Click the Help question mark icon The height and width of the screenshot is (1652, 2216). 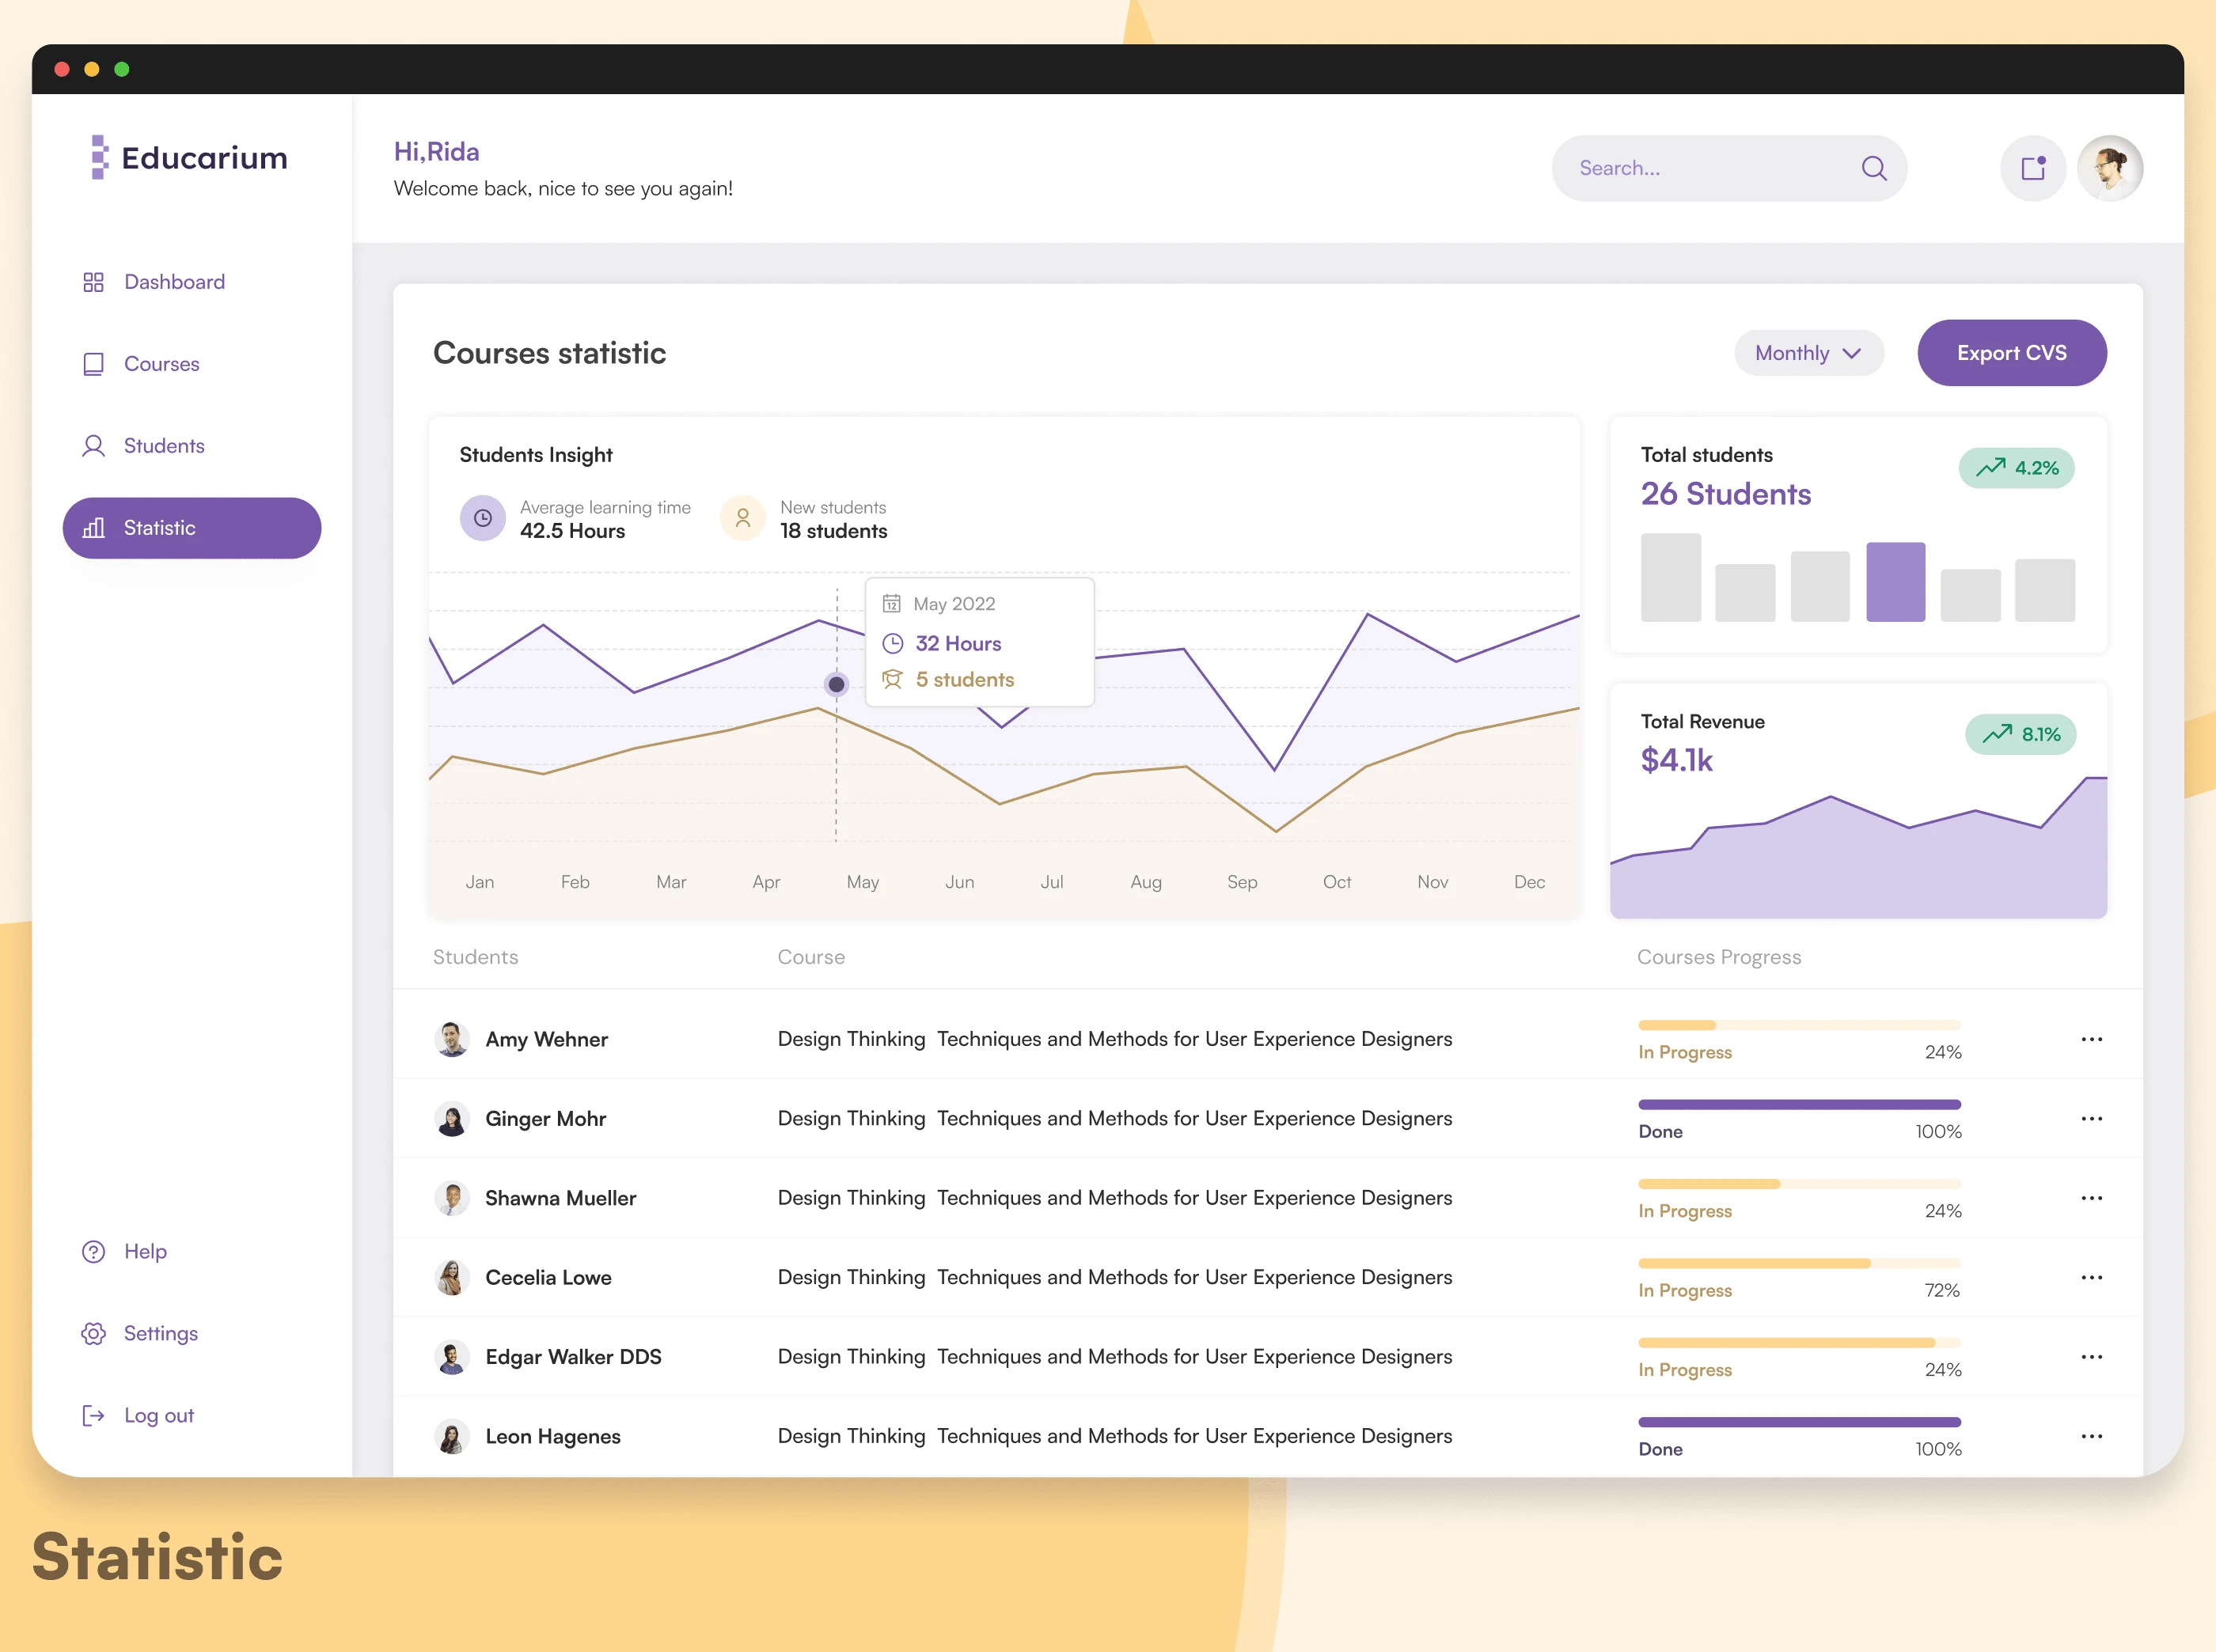coord(93,1251)
